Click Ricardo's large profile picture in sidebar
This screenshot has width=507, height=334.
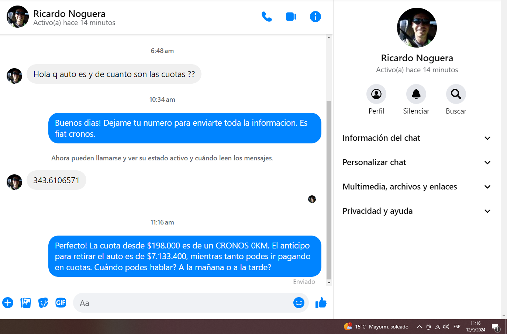pos(417,28)
